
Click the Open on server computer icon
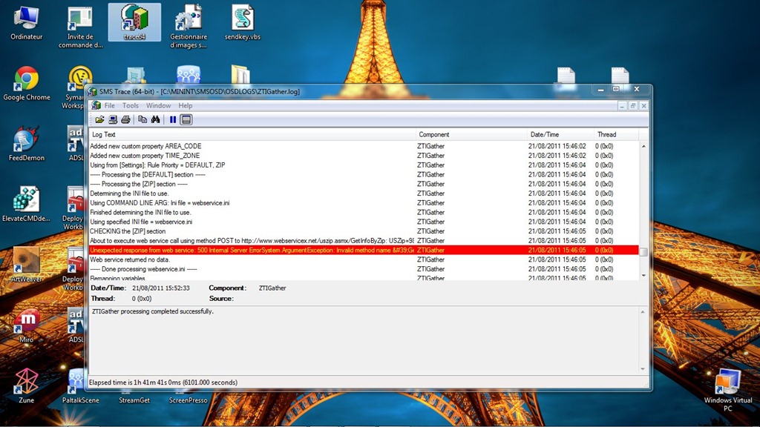click(113, 119)
